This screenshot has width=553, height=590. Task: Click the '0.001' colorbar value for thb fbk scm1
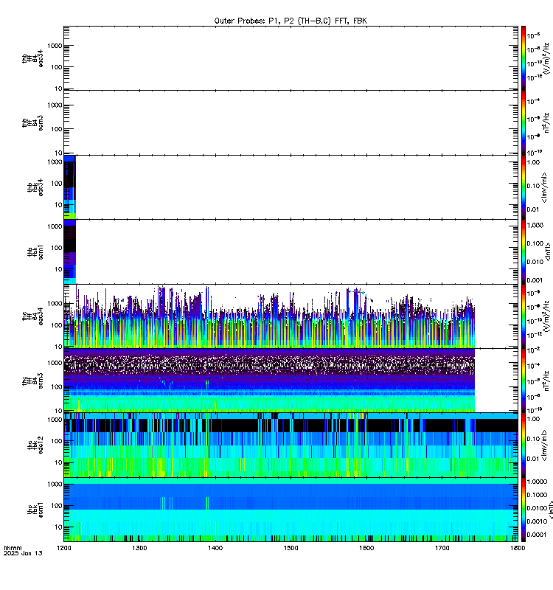point(535,280)
